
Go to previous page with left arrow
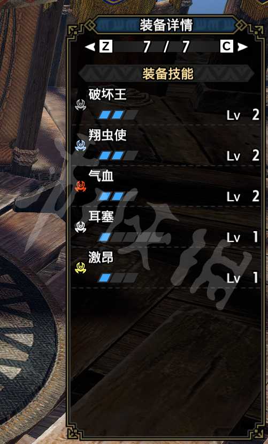click(90, 47)
